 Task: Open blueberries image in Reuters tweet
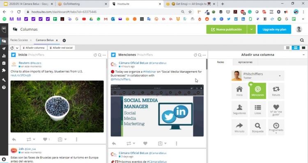point(57,107)
